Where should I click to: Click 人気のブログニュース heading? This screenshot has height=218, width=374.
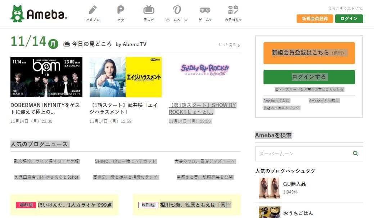40,144
